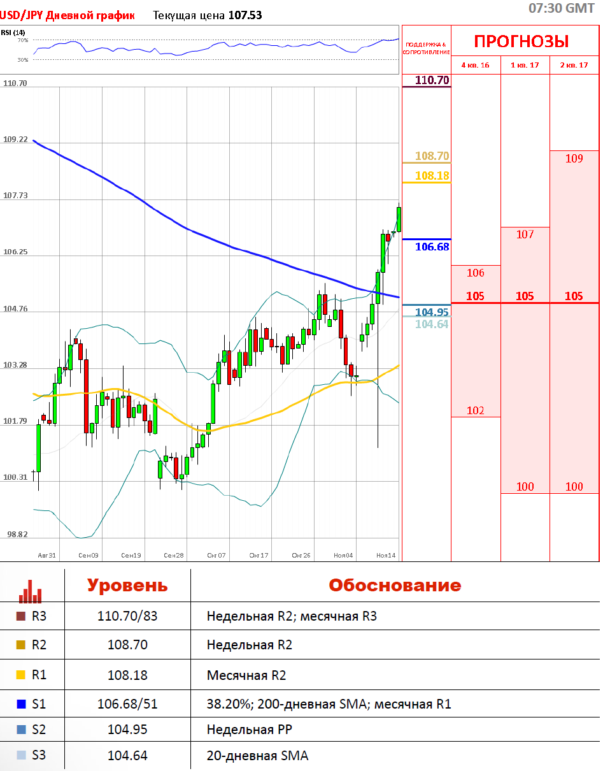Click the 07:30 GMT timestamp
This screenshot has width=603, height=771.
pyautogui.click(x=562, y=8)
